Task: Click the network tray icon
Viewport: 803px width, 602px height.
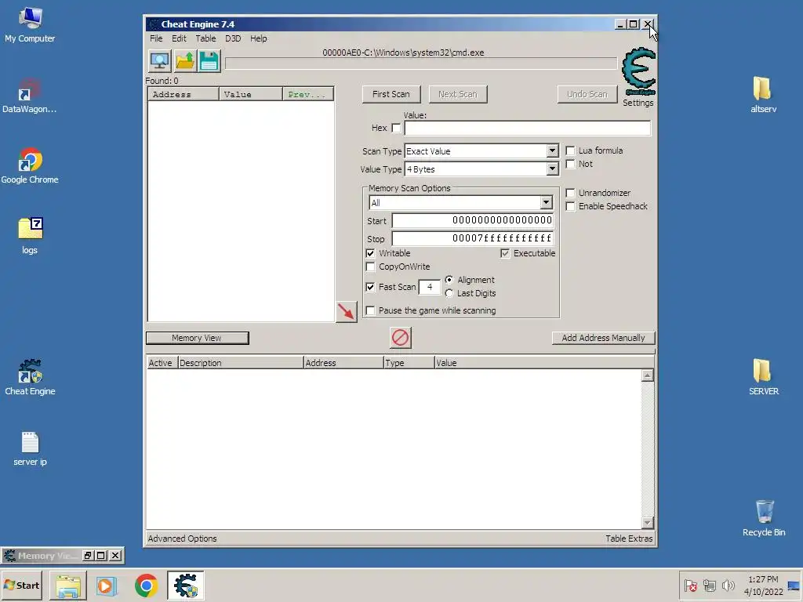Action: tap(709, 585)
